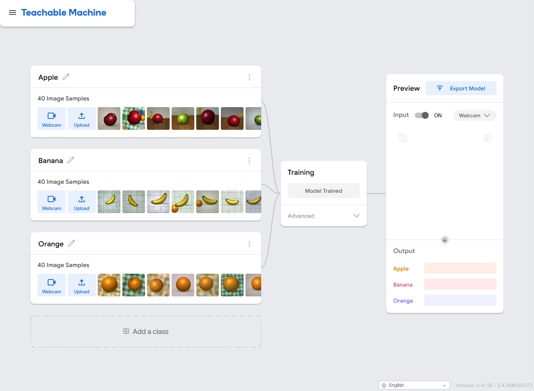Open Banana class three-dot options menu
534x391 pixels.
pos(249,161)
